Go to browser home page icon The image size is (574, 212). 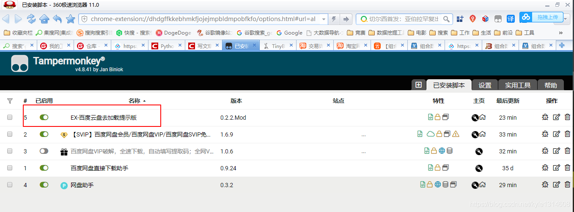(44, 19)
